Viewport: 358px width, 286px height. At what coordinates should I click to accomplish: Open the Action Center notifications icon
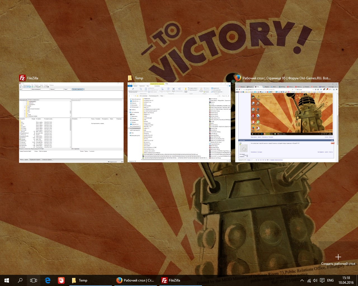(322, 280)
